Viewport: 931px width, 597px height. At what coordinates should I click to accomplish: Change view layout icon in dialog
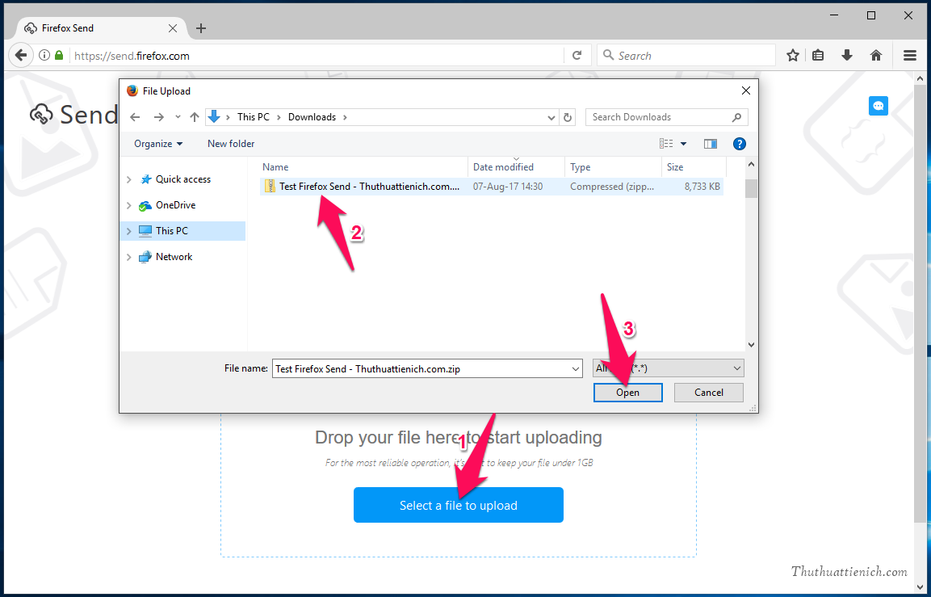point(666,144)
